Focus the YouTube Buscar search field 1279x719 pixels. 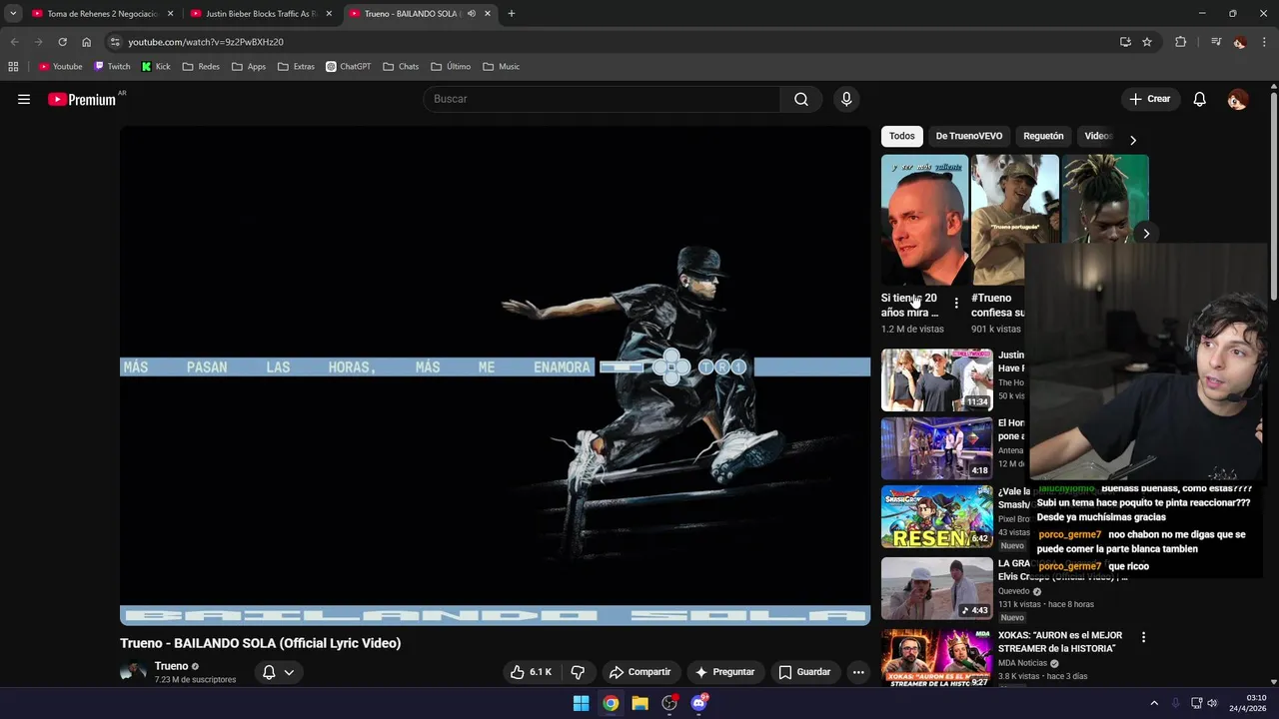(x=602, y=99)
